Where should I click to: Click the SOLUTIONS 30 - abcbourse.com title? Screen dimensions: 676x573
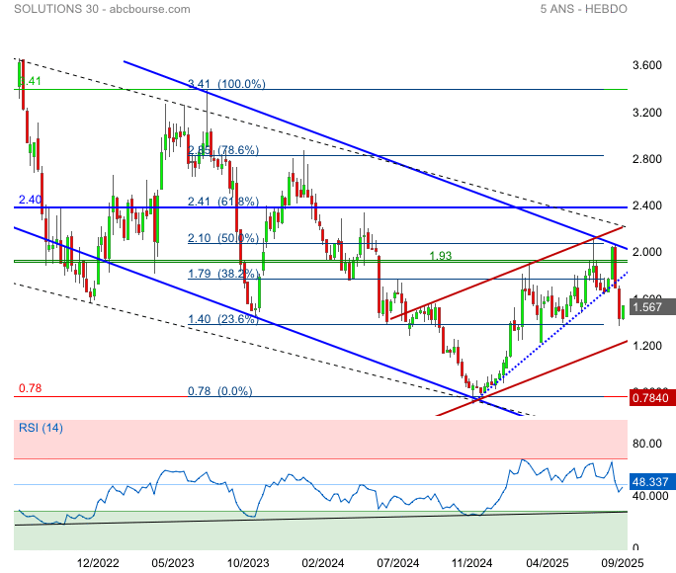102,9
